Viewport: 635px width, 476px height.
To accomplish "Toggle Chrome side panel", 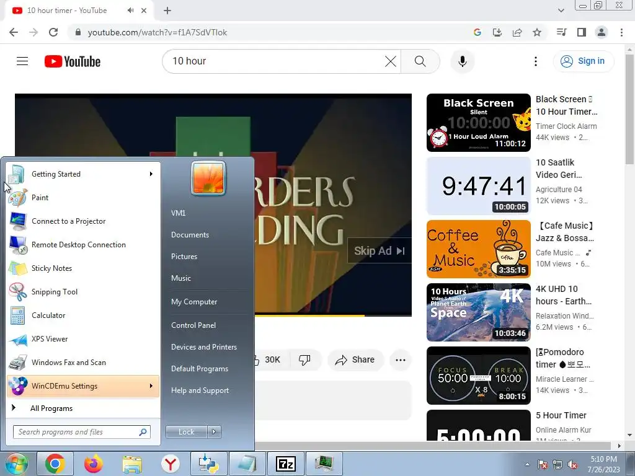I will click(x=582, y=32).
